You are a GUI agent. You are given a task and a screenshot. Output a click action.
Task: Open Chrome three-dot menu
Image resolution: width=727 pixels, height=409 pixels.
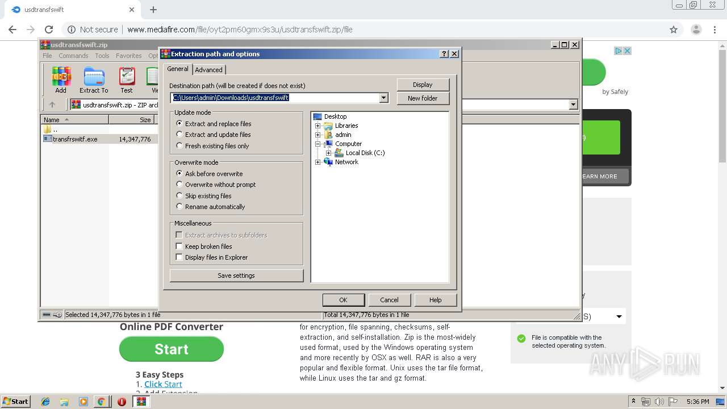pos(715,30)
